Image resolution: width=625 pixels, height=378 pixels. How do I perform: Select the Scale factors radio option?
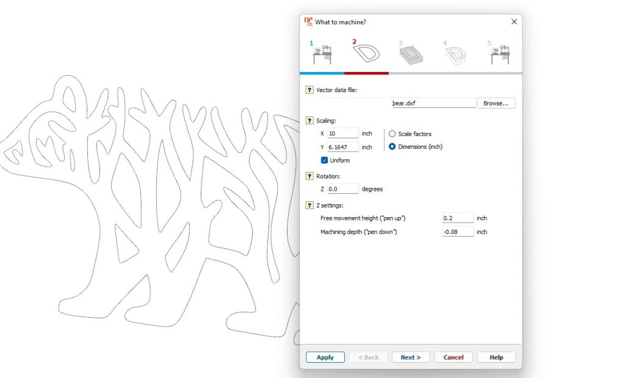(x=392, y=134)
